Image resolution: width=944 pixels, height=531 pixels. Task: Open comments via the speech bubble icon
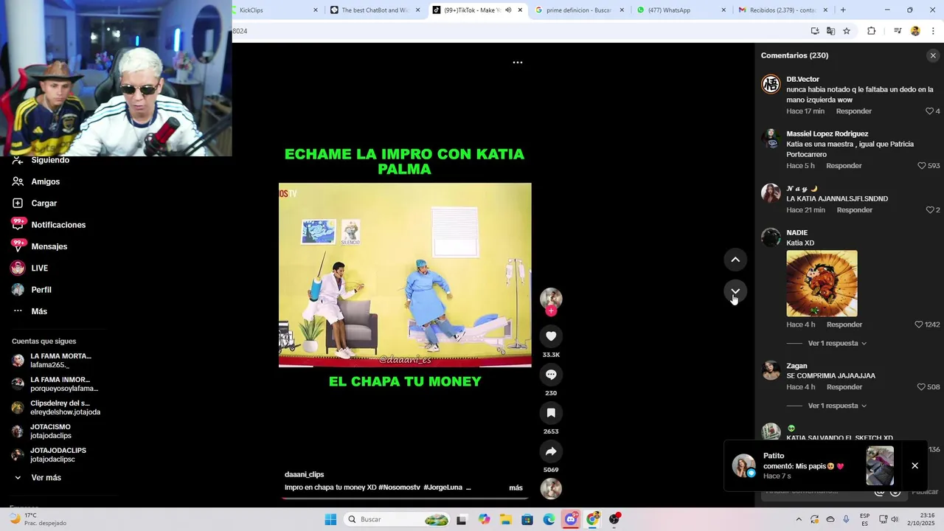551,375
